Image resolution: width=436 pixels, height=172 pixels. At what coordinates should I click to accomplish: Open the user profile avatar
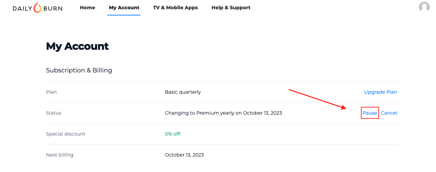(x=424, y=7)
